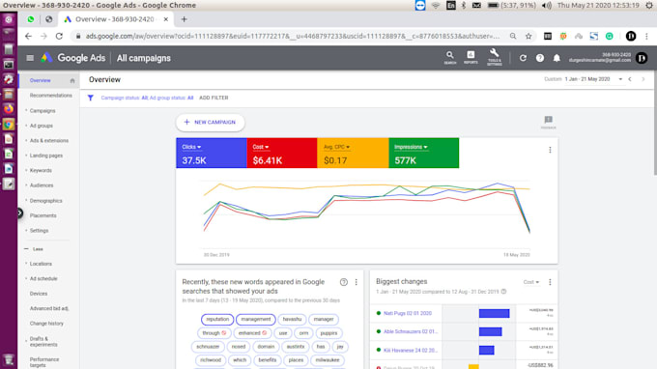Open Landing pages in sidebar
The image size is (657, 369).
(46, 156)
